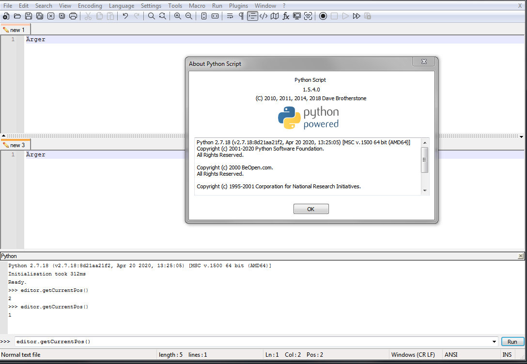Click INS mode in status bar
Viewport: 527px width, 364px height.
[x=507, y=355]
